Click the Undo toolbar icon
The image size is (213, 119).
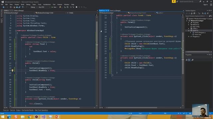23,7
